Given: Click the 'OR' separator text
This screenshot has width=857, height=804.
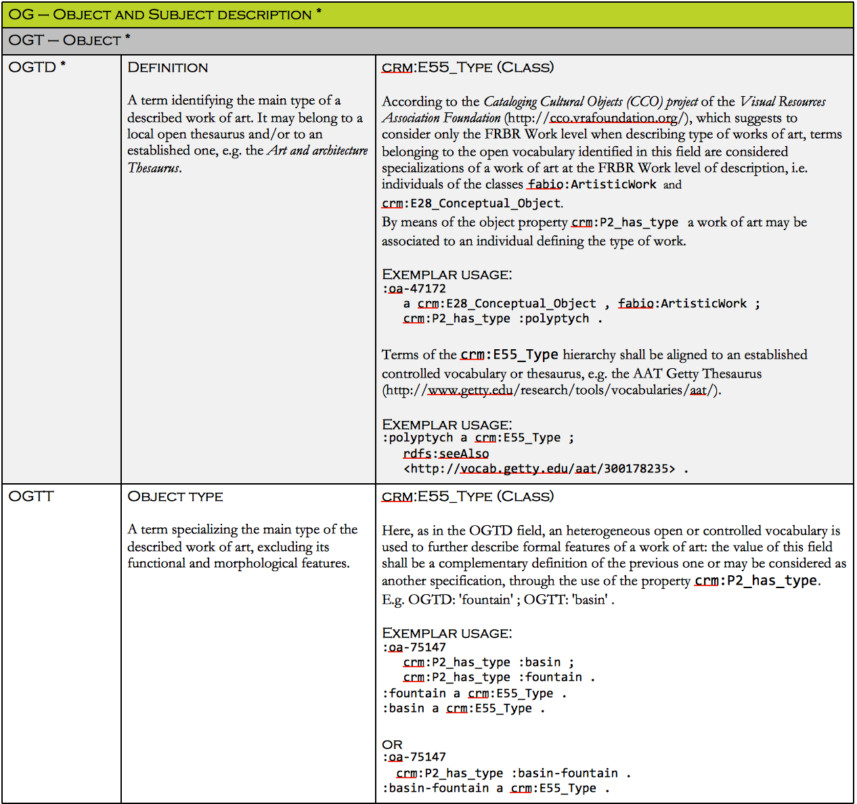Looking at the screenshot, I should pyautogui.click(x=392, y=744).
